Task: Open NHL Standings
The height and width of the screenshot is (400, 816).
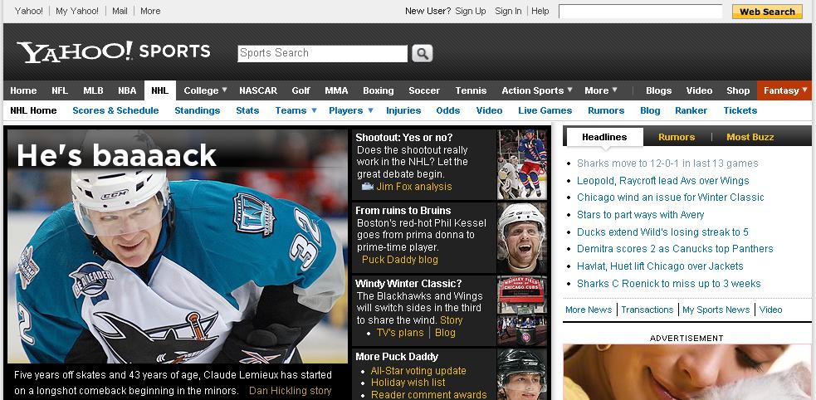Action: 198,110
